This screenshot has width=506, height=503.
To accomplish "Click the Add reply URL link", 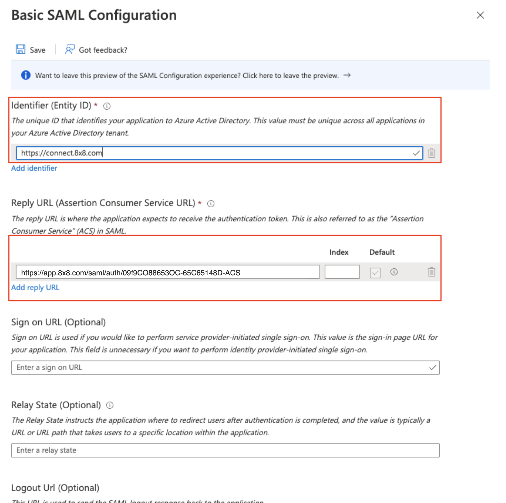I will click(x=35, y=288).
